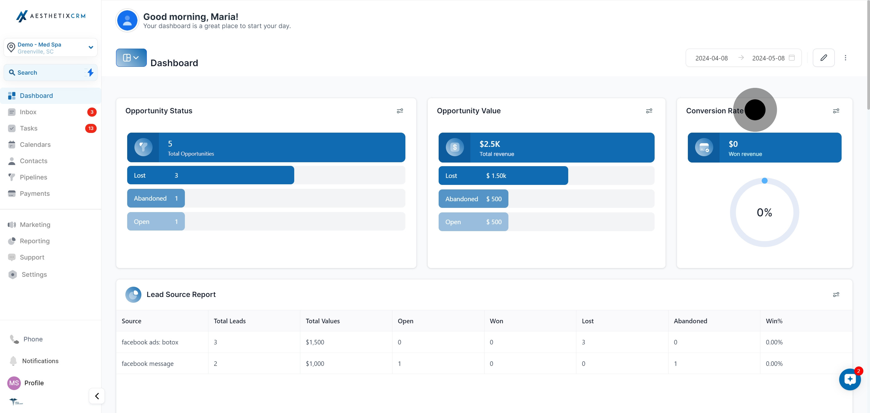Open the dashboard layout switcher dropdown
The image size is (870, 413).
(x=131, y=58)
